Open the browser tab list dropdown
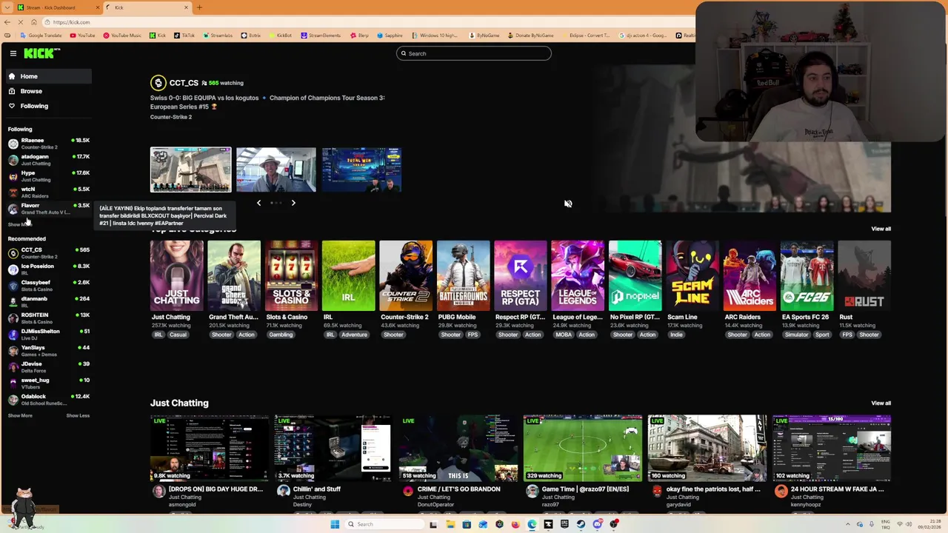The height and width of the screenshot is (533, 948). pos(7,7)
